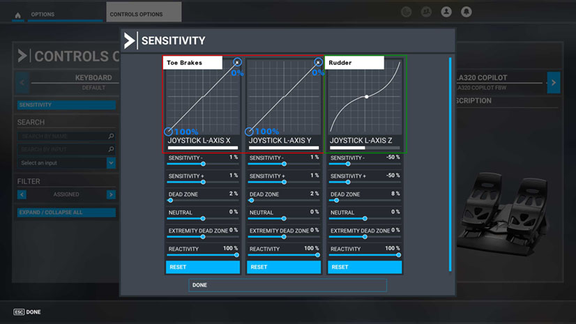Open the notifications bell icon
Viewport: 576px width, 324px height.
click(467, 12)
